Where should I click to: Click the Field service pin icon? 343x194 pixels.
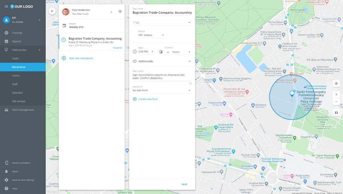[6, 50]
